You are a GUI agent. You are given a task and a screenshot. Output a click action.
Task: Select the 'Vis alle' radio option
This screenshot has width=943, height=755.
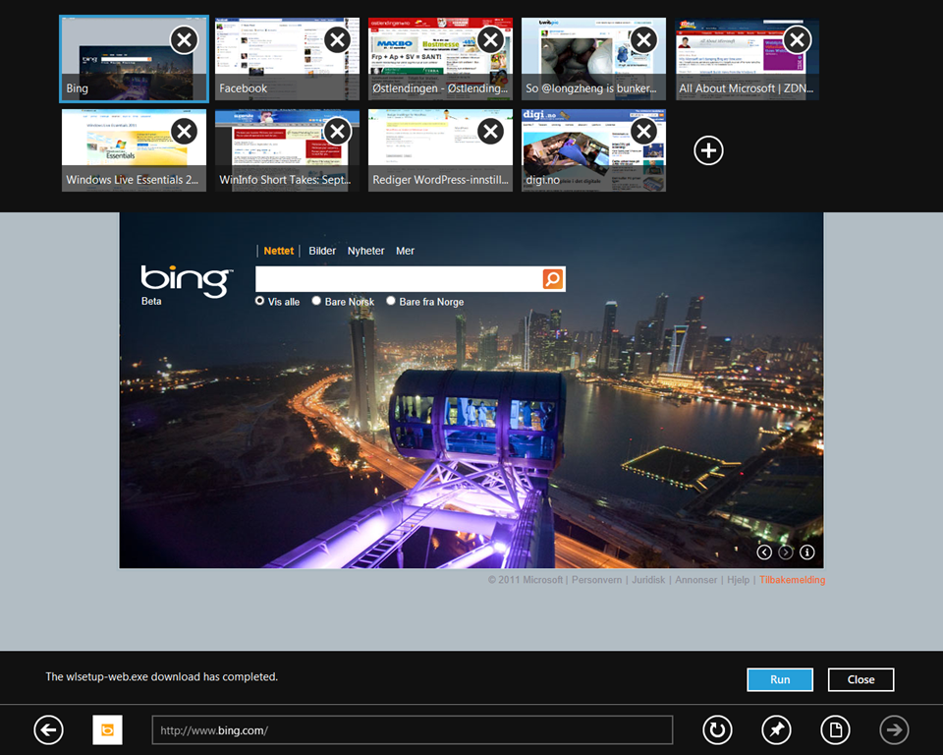point(259,301)
